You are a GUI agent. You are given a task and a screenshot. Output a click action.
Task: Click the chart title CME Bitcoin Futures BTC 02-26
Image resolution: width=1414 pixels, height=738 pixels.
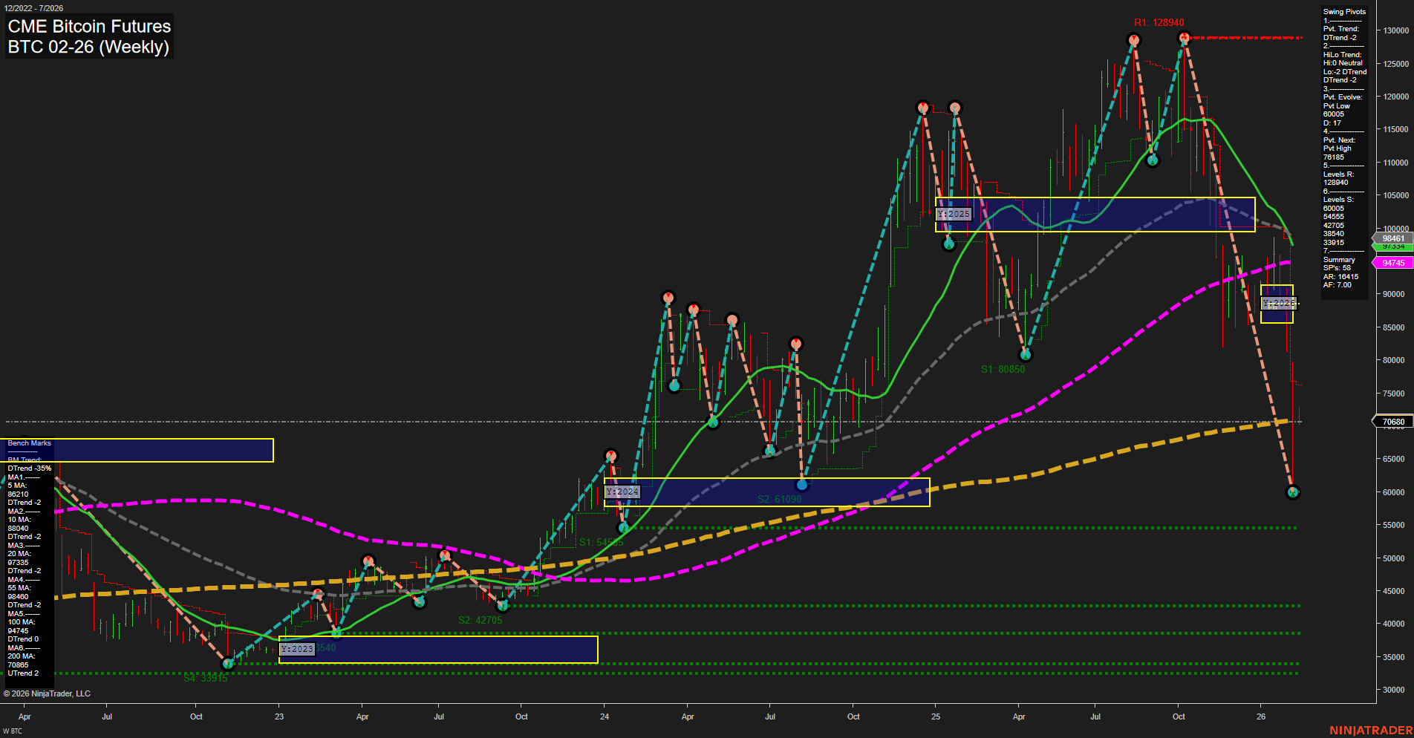[88, 36]
